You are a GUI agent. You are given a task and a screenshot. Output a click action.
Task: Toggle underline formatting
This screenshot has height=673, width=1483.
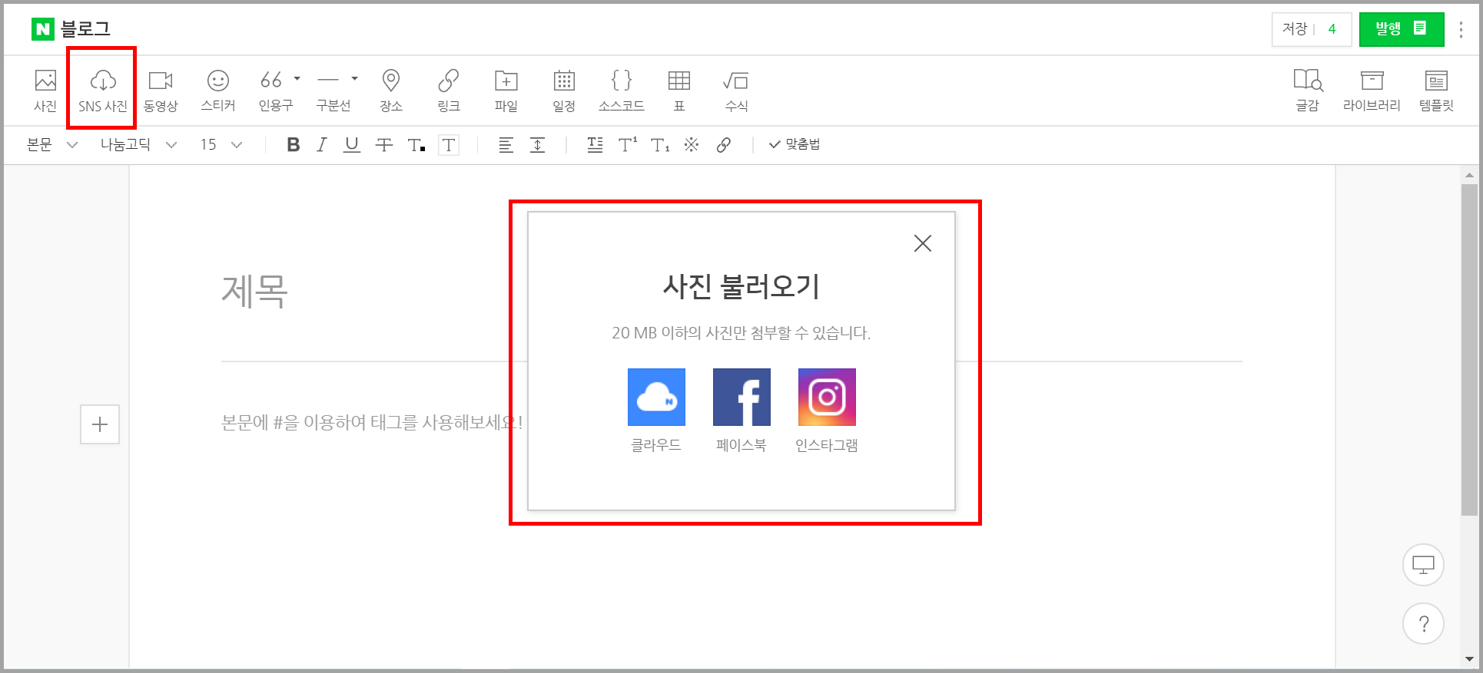click(352, 144)
